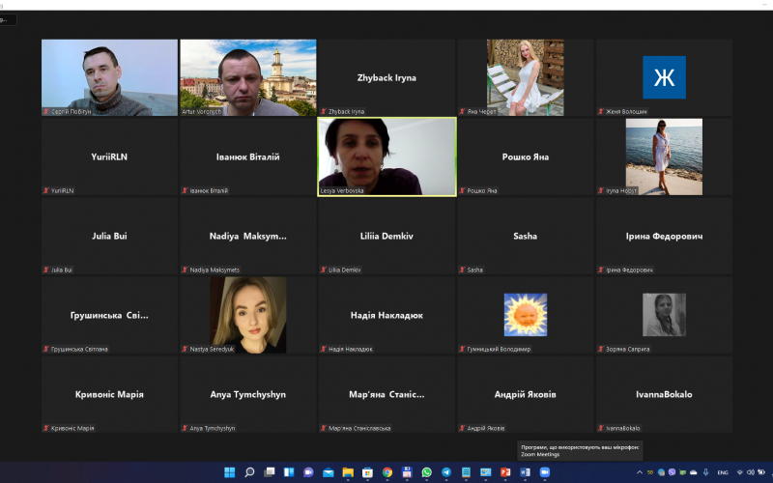Select Lesya Verbovska's active speaker video
This screenshot has height=483, width=773.
click(x=387, y=156)
